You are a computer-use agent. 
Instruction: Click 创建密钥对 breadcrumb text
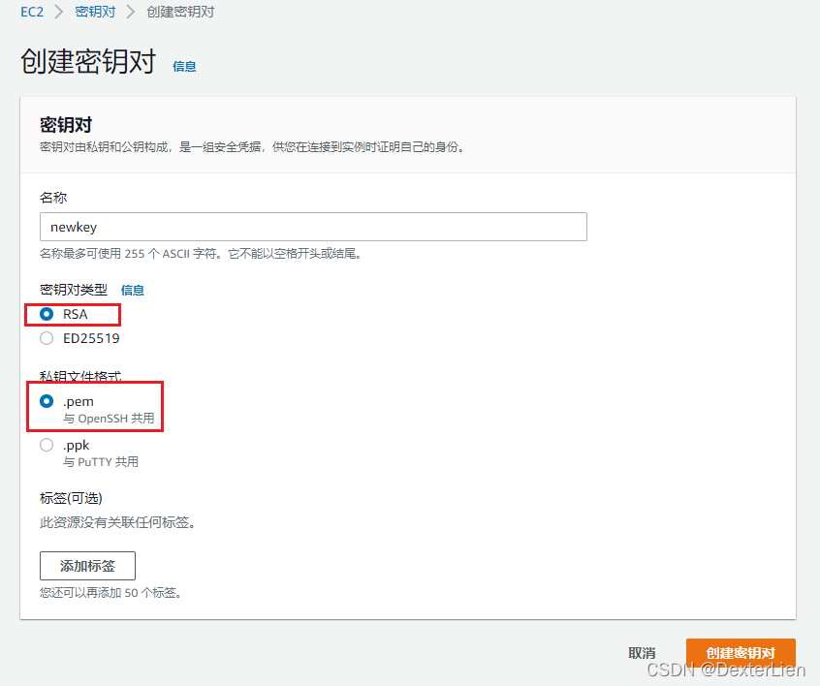180,12
